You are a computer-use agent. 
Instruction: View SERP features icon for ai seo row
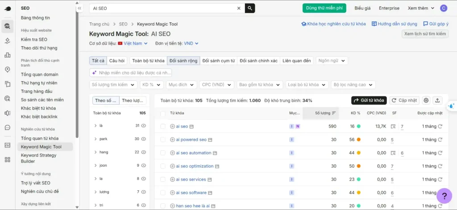(393, 127)
